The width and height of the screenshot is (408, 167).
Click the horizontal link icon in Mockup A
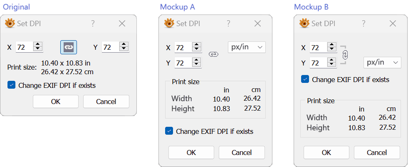[213, 54]
